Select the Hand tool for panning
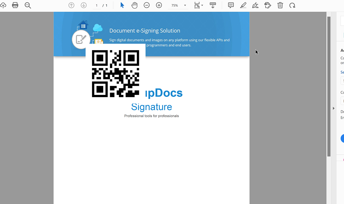 135,5
